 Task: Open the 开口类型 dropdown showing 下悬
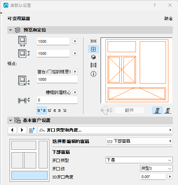point(139,160)
